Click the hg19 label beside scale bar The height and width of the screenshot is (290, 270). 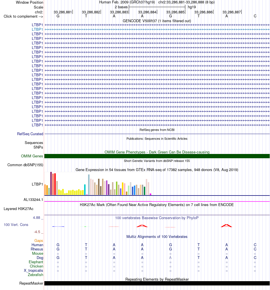click(192, 7)
